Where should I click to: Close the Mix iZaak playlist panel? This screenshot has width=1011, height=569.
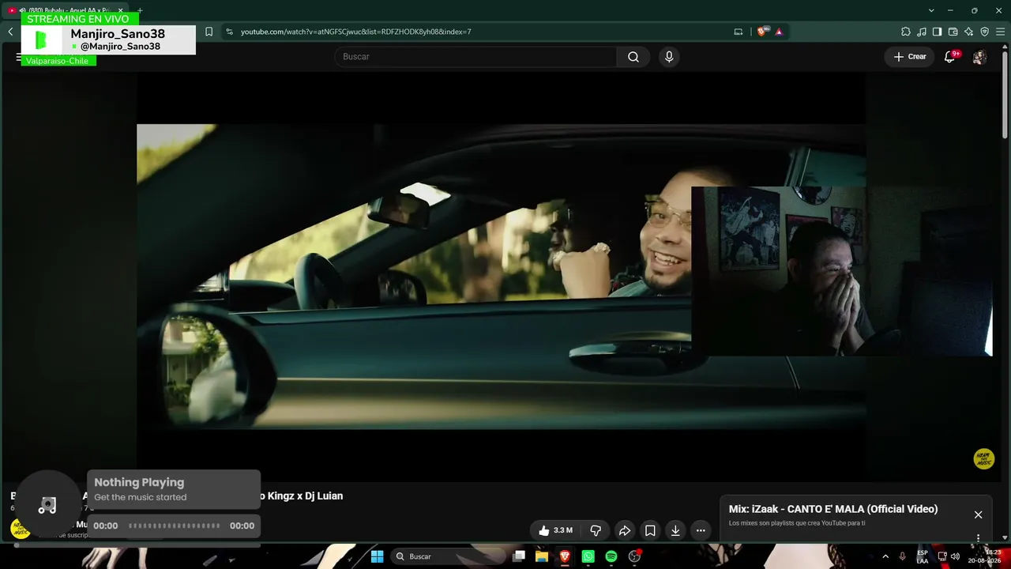[x=978, y=514]
